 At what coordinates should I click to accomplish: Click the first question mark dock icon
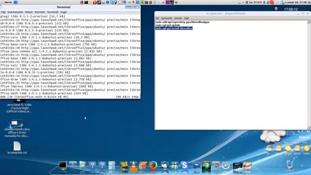(92, 165)
